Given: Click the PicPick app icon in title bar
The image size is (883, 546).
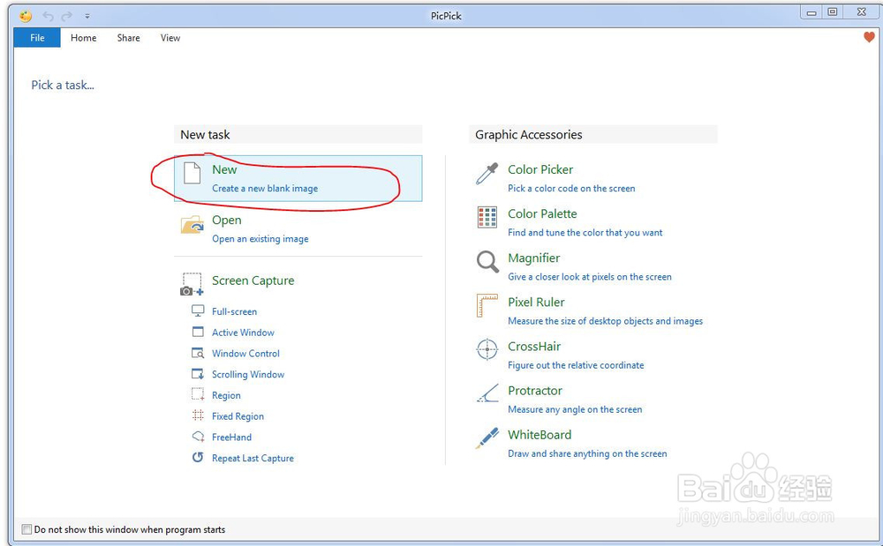Looking at the screenshot, I should pyautogui.click(x=26, y=16).
